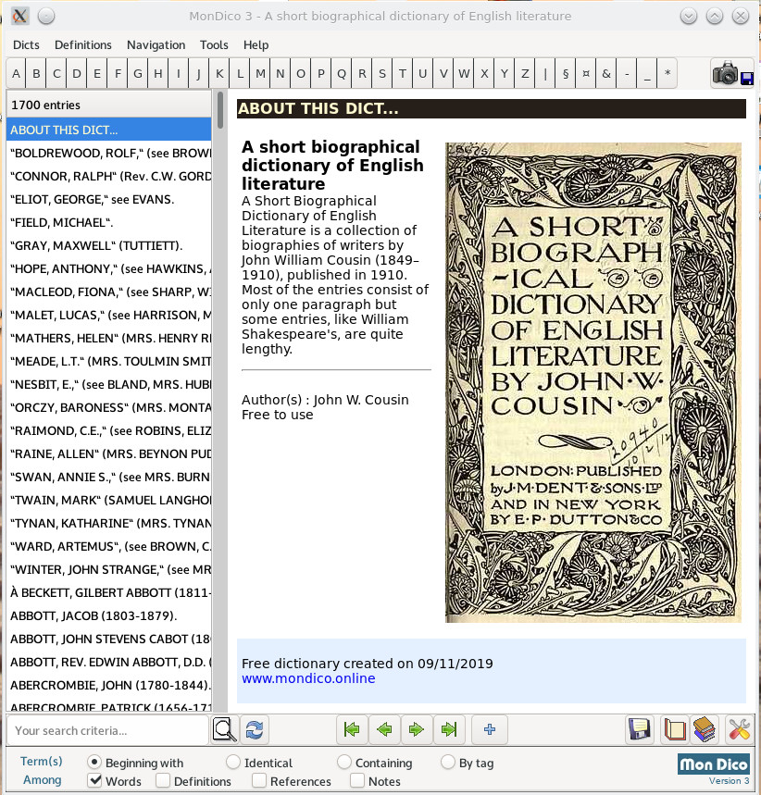
Task: Click the § symbol button
Action: pos(566,73)
